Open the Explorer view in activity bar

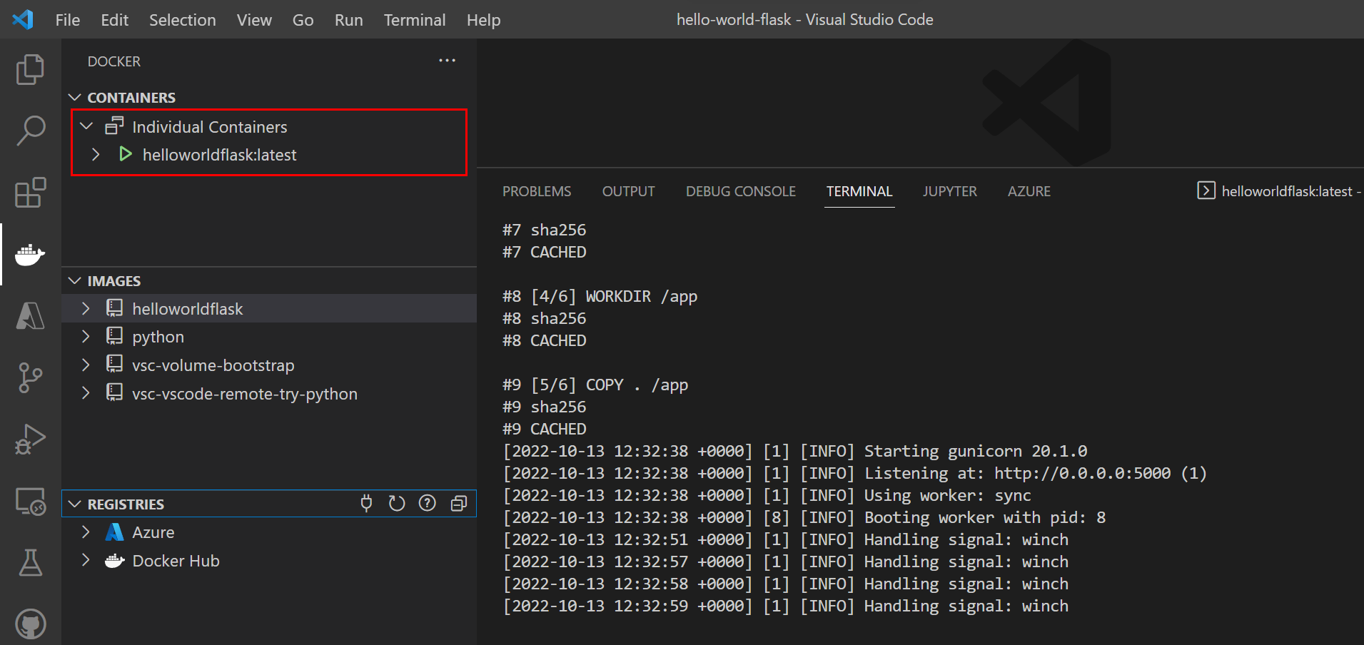pos(30,69)
